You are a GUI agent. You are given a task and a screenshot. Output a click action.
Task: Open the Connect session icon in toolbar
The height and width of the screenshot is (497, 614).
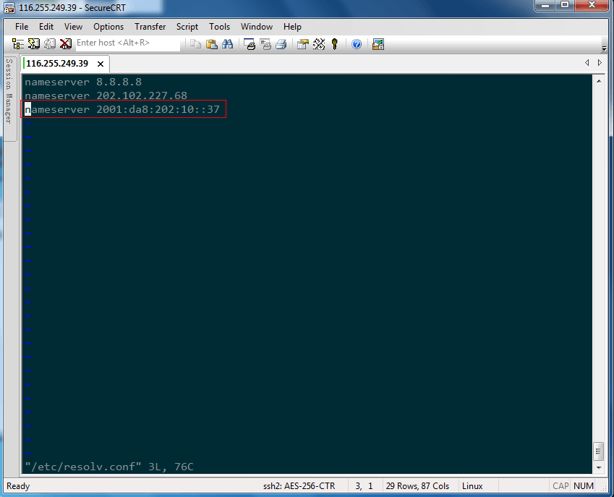pyautogui.click(x=18, y=43)
